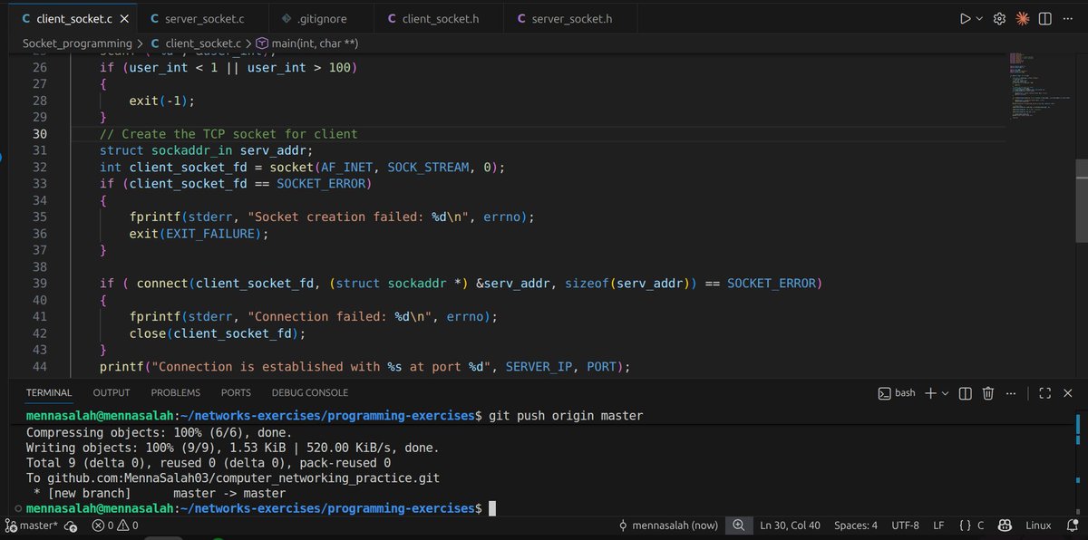Select the TERMINAL panel tab
The height and width of the screenshot is (540, 1088).
[48, 392]
